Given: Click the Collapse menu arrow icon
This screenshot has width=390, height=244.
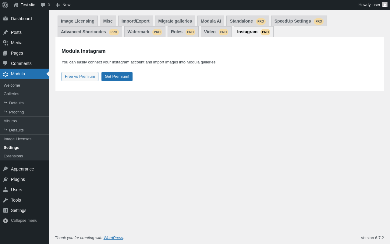Looking at the screenshot, I should coord(5,221).
